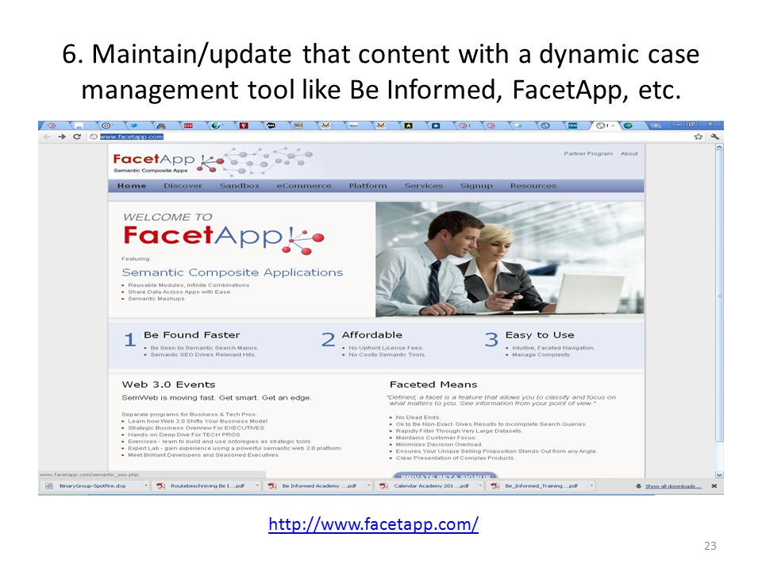
Task: Click Rapidly Filter Through Very Large Datasets
Action: coord(459,431)
